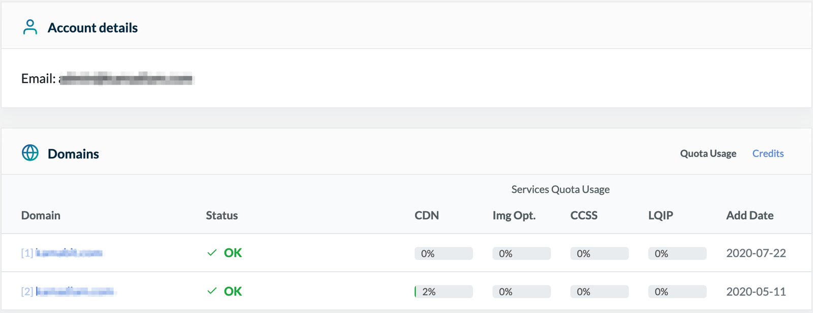Click the 2% CDN usage bar
This screenshot has height=313, width=813.
[x=444, y=292]
